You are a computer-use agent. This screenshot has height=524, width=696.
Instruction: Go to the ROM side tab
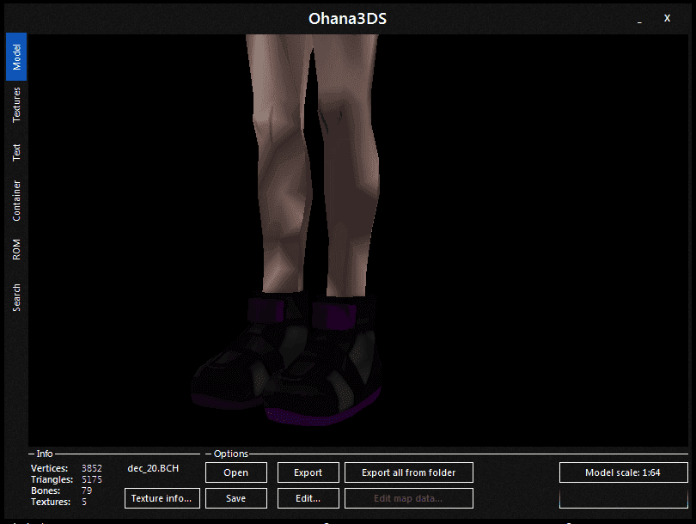coord(16,249)
